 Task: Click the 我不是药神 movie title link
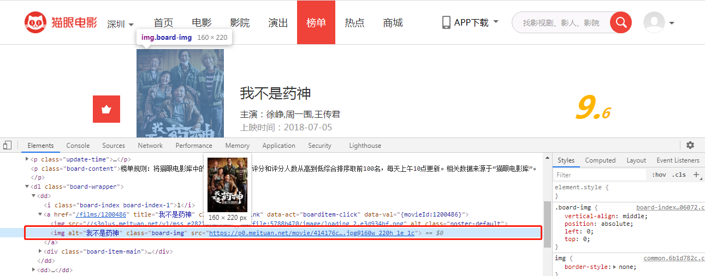[x=275, y=93]
